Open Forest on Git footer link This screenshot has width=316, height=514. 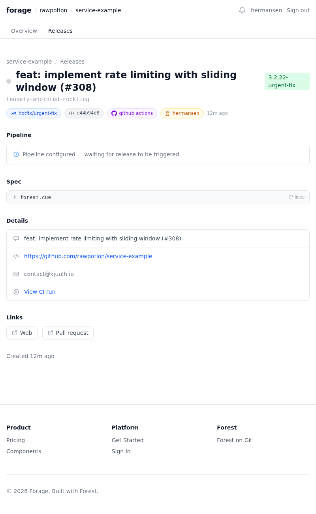pos(234,440)
